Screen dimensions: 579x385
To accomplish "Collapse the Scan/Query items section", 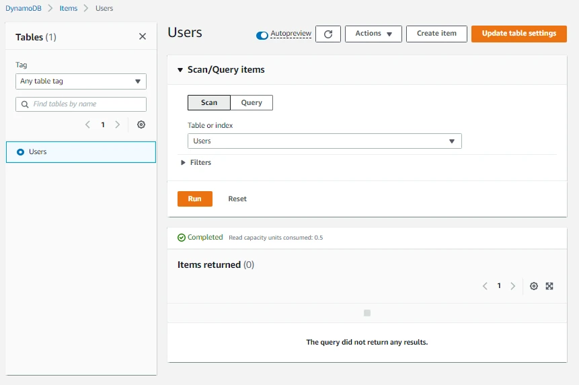I will tap(180, 70).
